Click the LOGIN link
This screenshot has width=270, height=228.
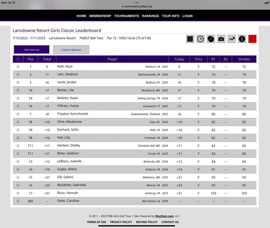[187, 16]
